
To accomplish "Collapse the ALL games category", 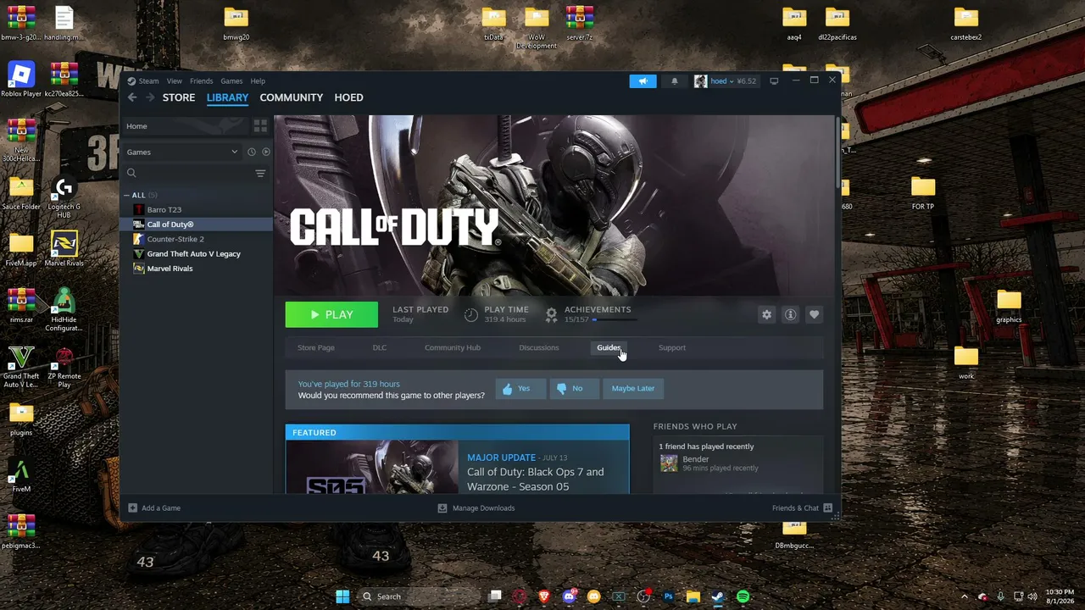I will (x=126, y=195).
